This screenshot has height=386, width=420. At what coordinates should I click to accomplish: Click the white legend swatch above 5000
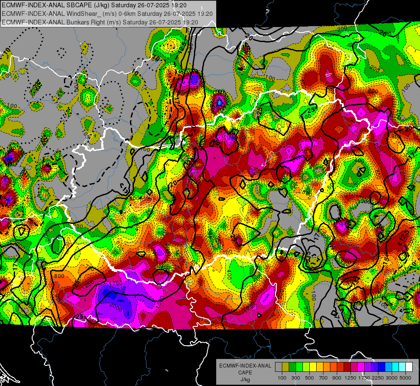click(409, 367)
